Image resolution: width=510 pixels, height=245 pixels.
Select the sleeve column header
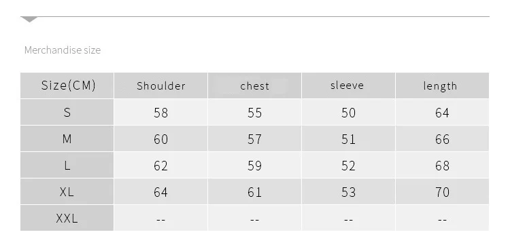pos(348,86)
